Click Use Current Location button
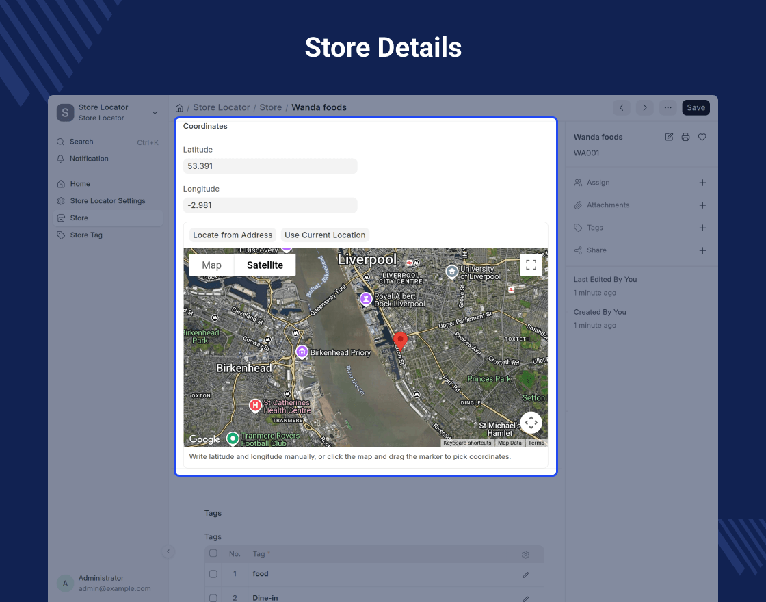Image resolution: width=766 pixels, height=602 pixels. pos(325,235)
